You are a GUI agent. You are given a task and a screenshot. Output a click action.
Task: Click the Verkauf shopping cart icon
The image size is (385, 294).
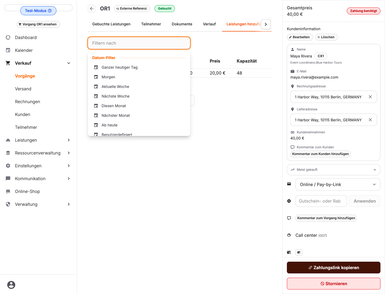point(8,63)
